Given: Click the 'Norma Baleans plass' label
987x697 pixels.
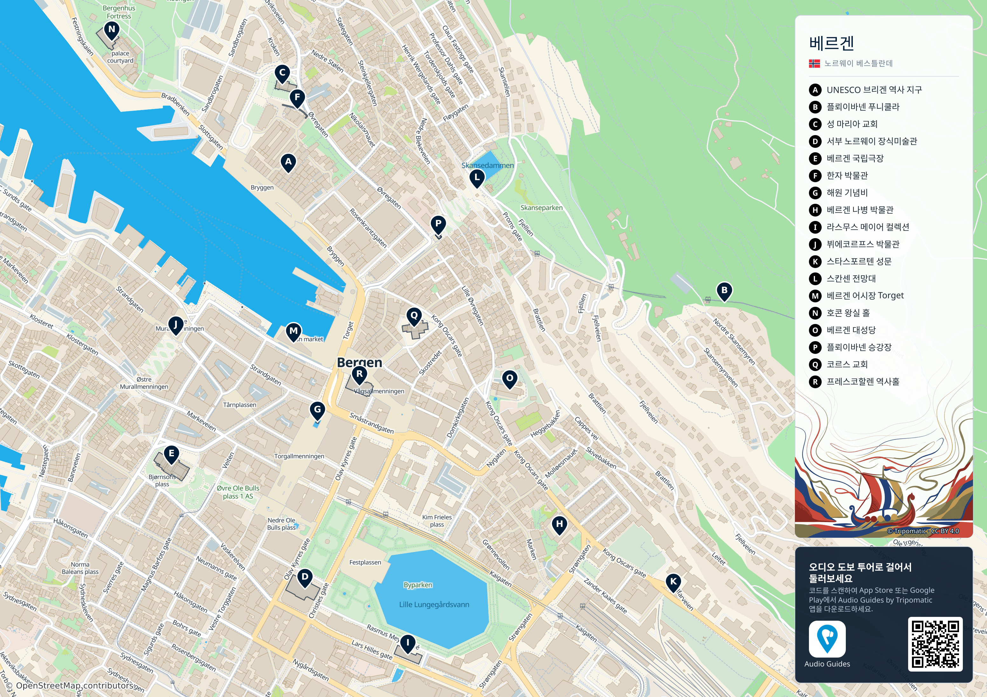Looking at the screenshot, I should [80, 568].
